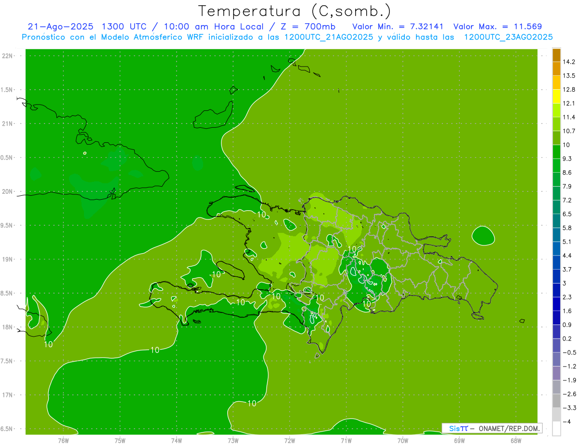The height and width of the screenshot is (447, 579).
Task: Click the colorbar value '2.3'
Action: pos(568,297)
